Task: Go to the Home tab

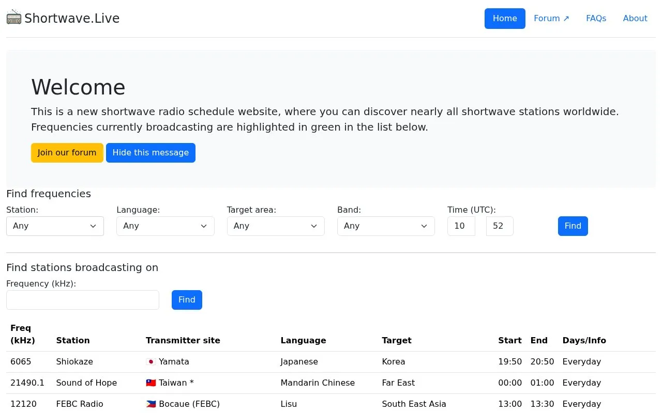Action: [505, 19]
